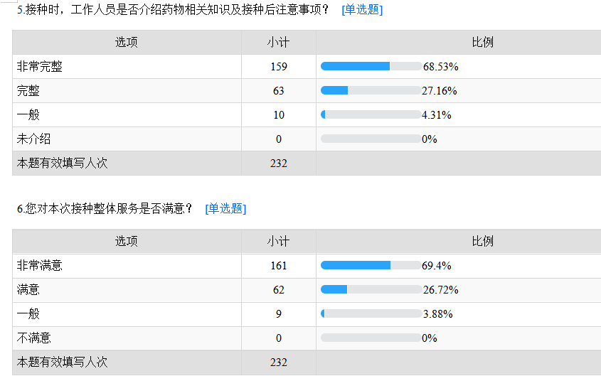Viewport: 601px width, 376px height.
Task: Click the count 159 in the 小计 column
Action: tap(278, 66)
